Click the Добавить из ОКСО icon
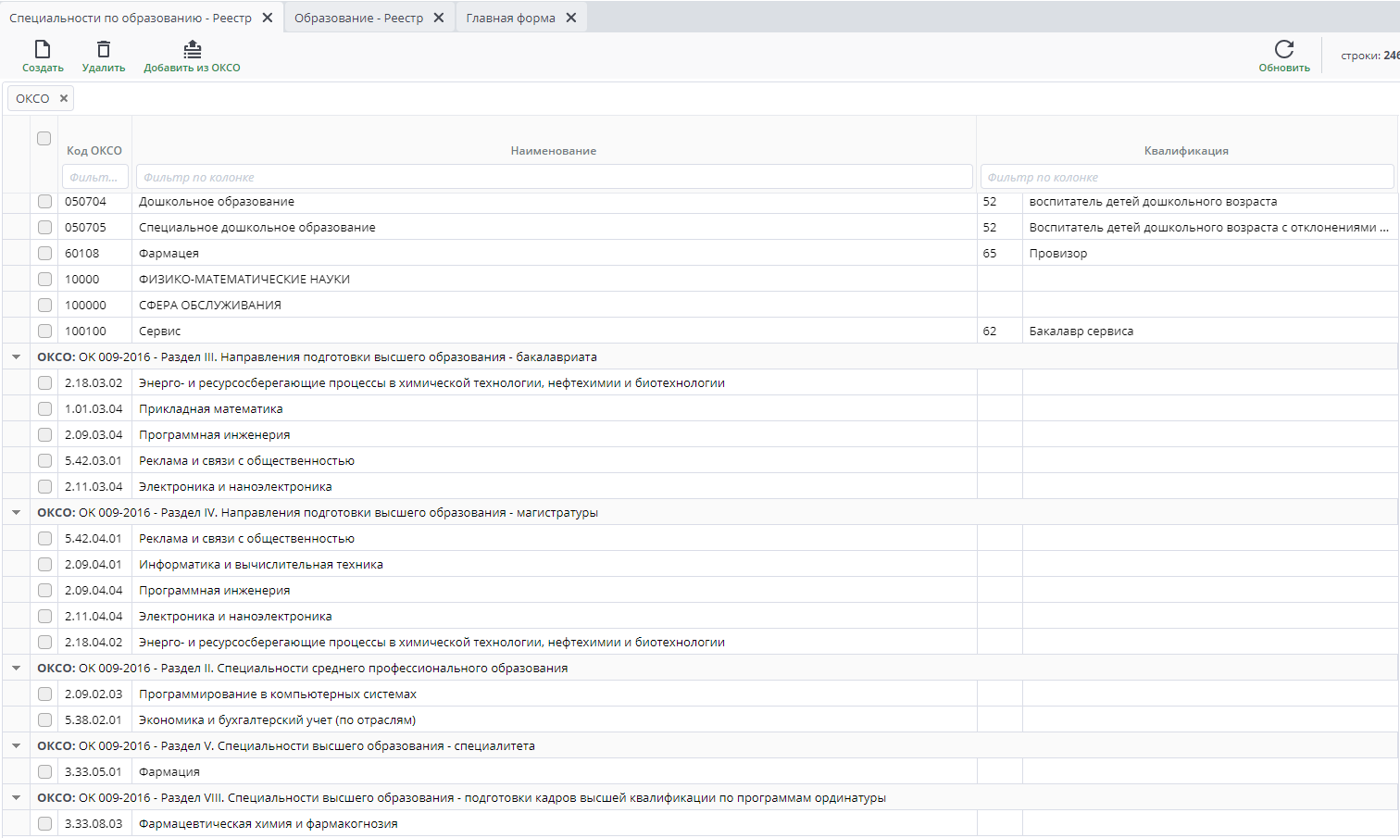Viewport: 1400px width, 838px height. tap(192, 49)
